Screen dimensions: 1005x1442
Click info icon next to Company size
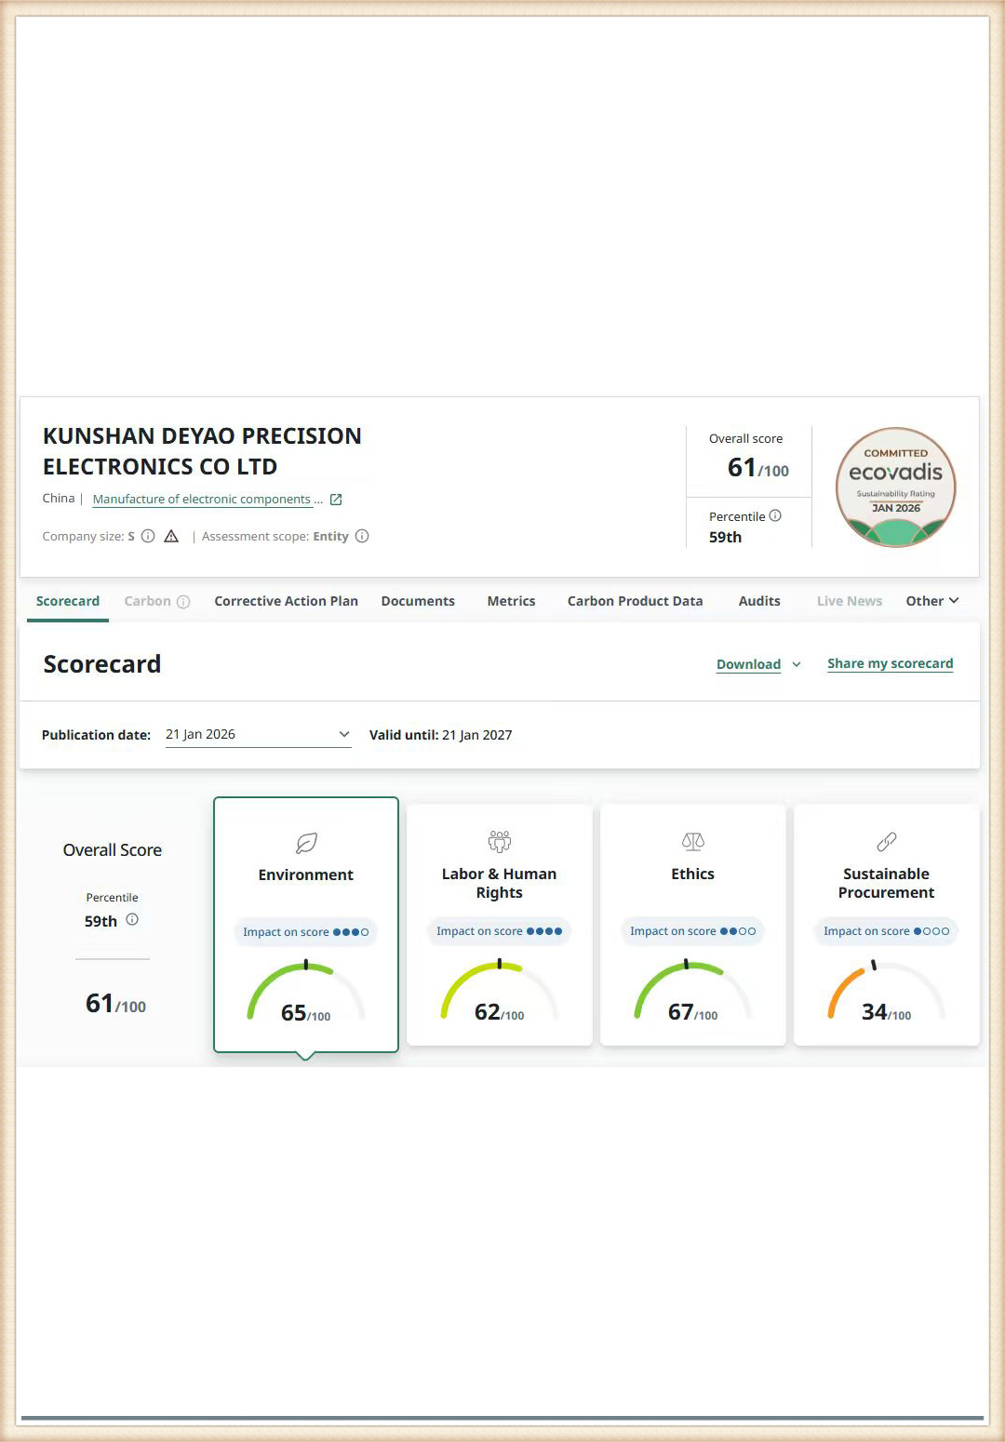148,536
